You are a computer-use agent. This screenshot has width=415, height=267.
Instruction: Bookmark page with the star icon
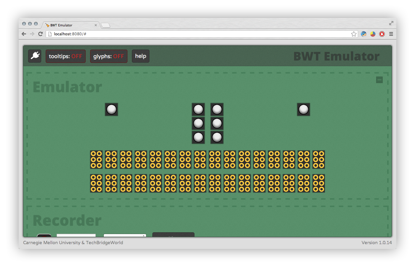click(354, 34)
